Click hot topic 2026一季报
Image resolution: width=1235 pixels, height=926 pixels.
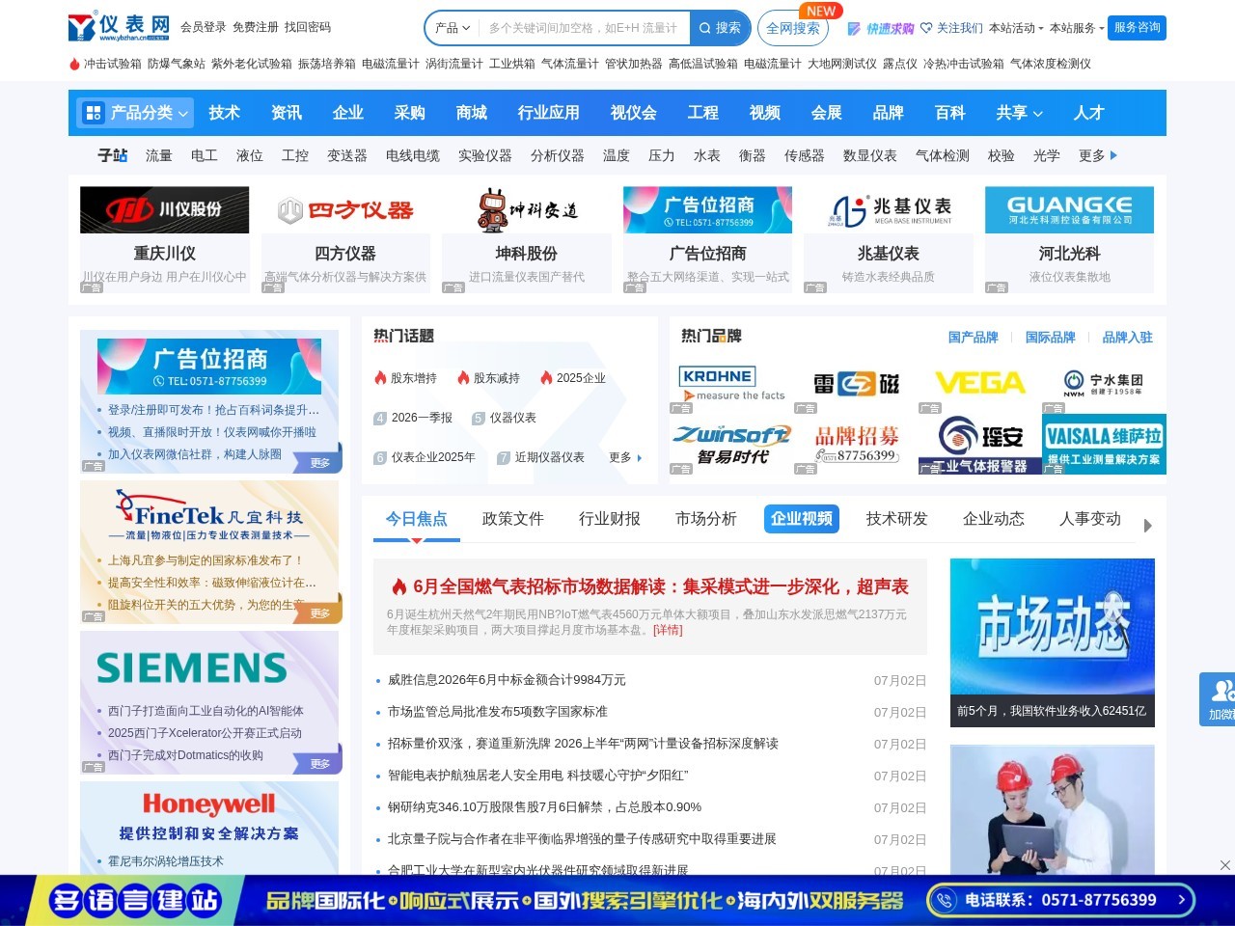coord(422,418)
